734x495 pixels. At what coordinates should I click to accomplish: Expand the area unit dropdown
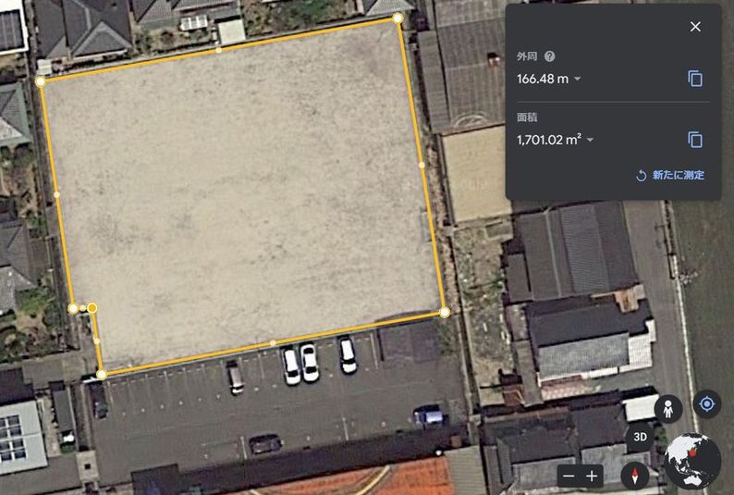591,140
